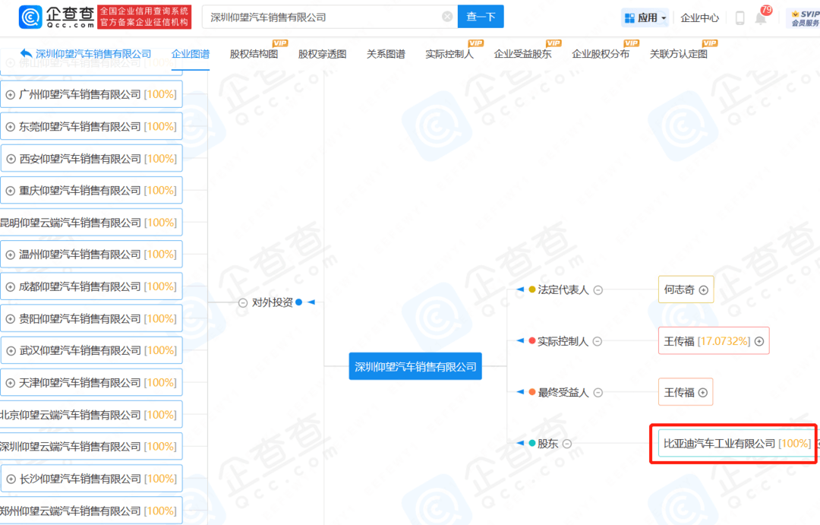Collapse the 股东 branch

(567, 444)
